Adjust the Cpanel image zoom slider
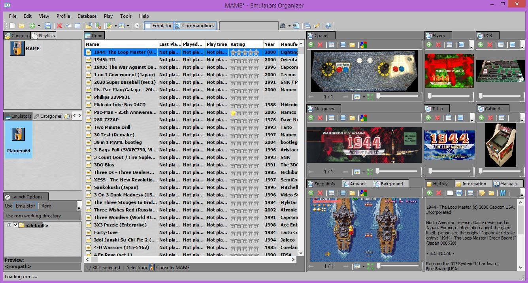 click(x=378, y=96)
